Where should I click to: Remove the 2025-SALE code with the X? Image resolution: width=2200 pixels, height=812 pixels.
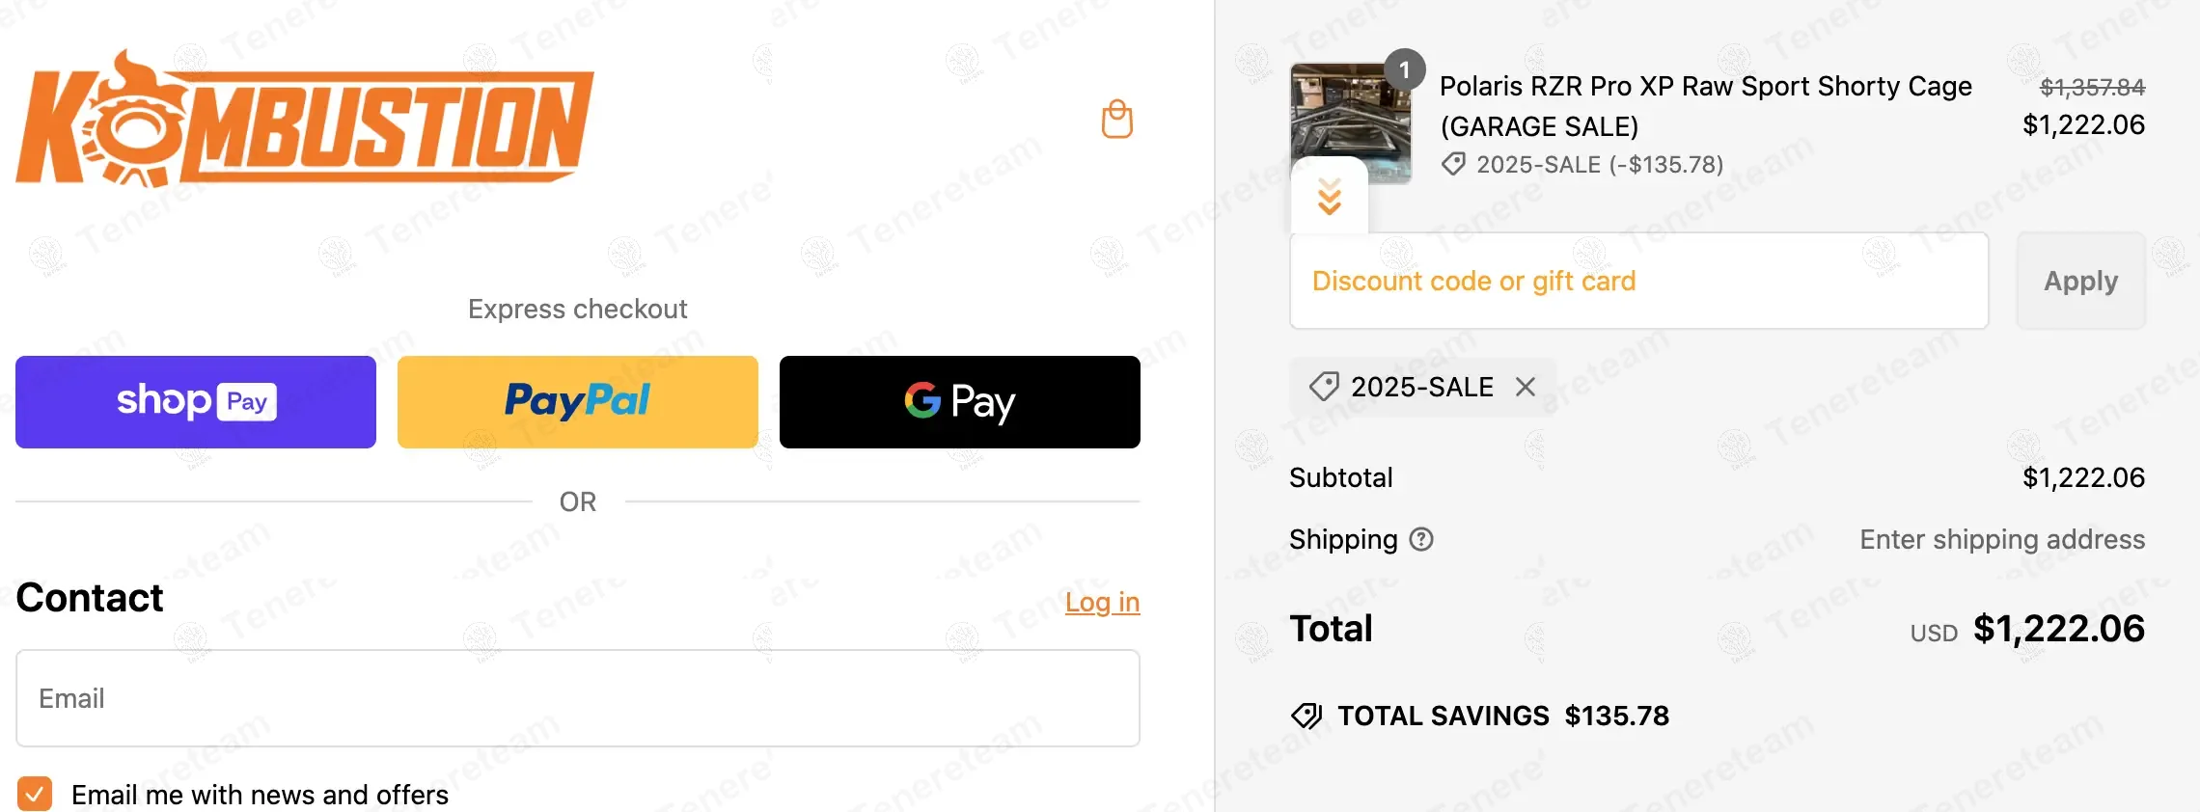point(1526,386)
